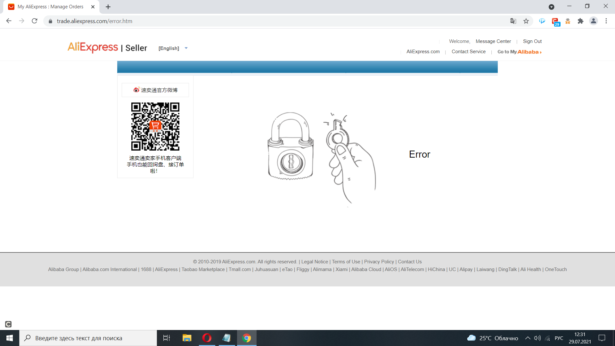
Task: Switch to My AliExpress Manage Orders tab
Action: [x=51, y=7]
